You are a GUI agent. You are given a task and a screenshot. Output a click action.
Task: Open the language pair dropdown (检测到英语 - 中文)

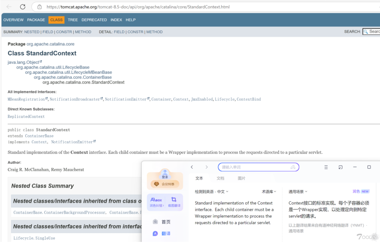click(211, 192)
